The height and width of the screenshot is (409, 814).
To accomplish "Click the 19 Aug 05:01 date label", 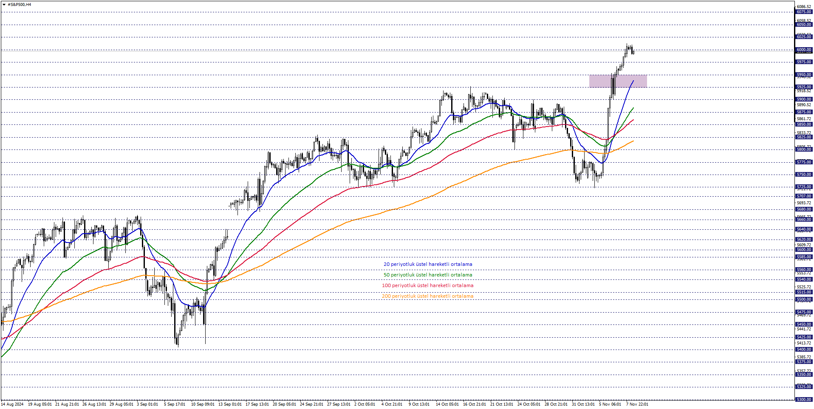I will tap(40, 404).
